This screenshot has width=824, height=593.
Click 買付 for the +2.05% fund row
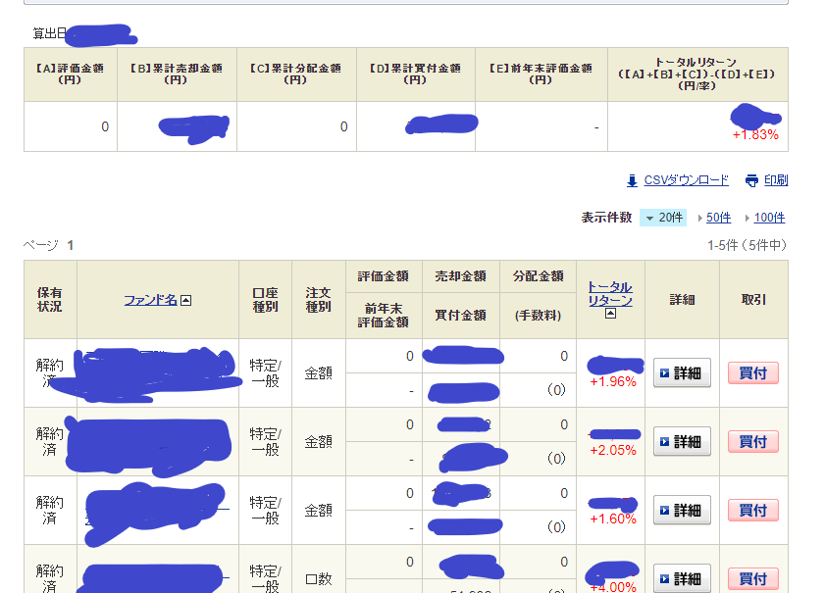pos(753,442)
